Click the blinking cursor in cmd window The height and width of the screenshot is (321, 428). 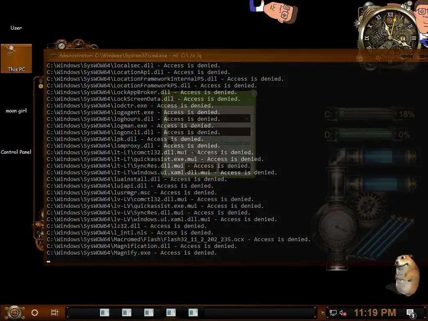(x=48, y=262)
